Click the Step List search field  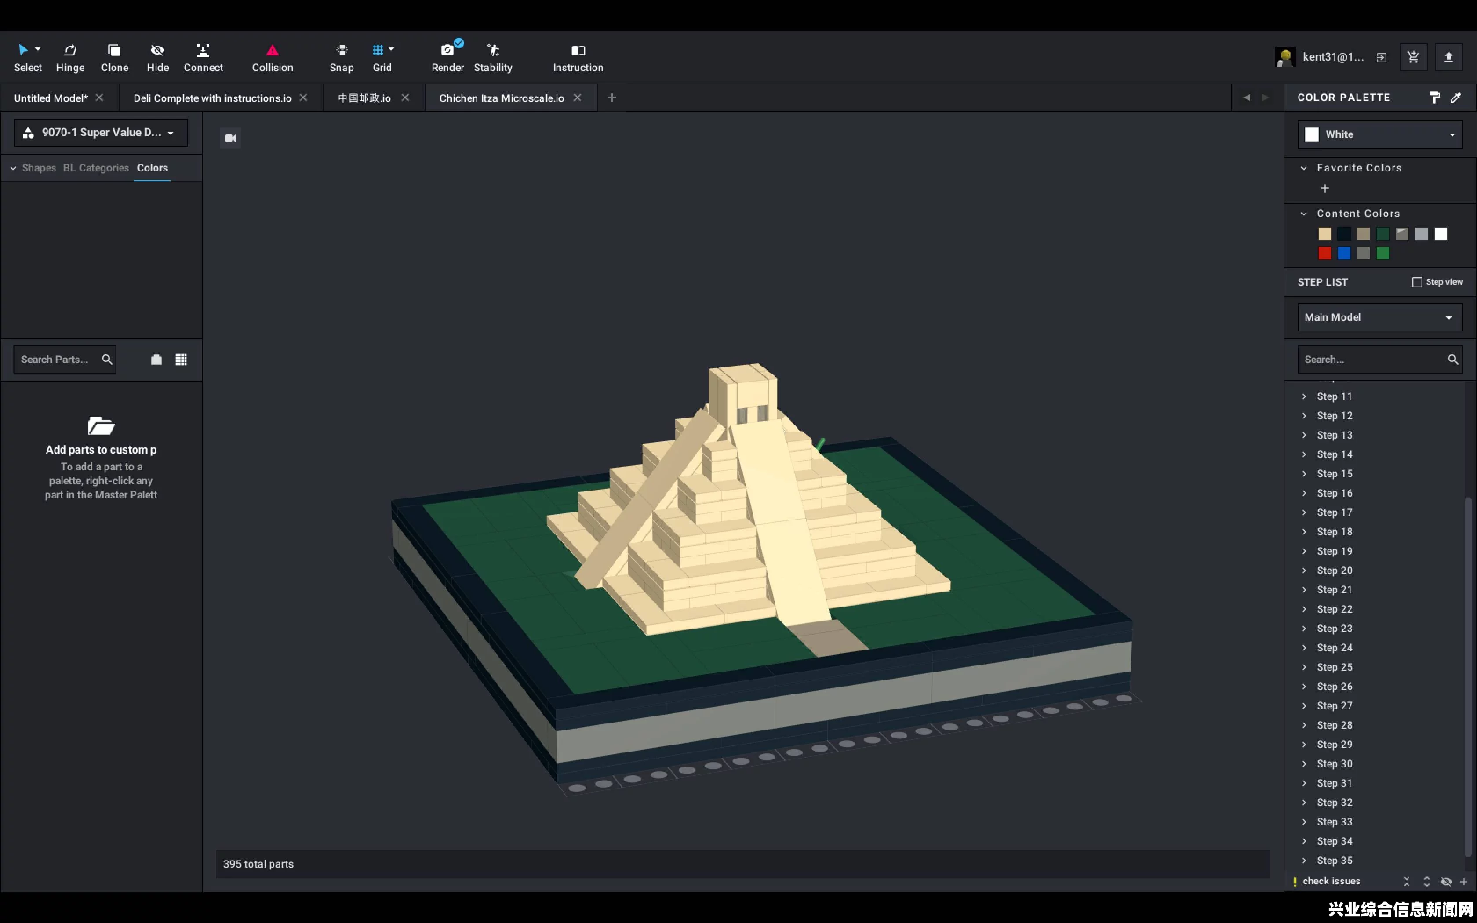click(1379, 360)
